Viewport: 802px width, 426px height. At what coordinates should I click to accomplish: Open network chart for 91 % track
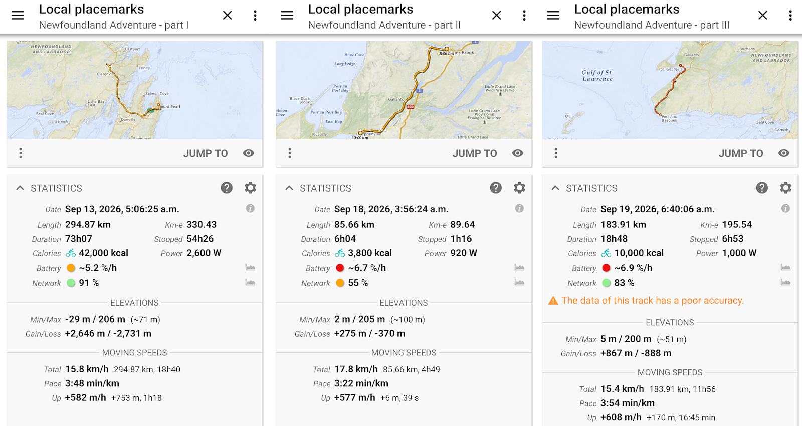250,283
